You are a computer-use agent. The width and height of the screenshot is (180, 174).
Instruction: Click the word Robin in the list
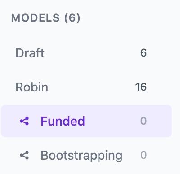pyautogui.click(x=32, y=87)
